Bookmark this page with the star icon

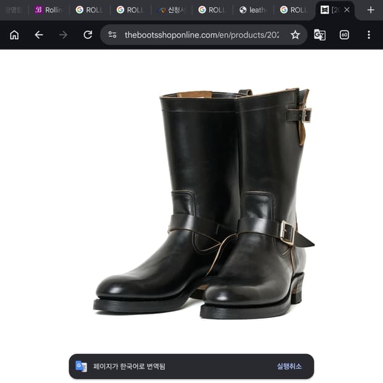point(295,35)
